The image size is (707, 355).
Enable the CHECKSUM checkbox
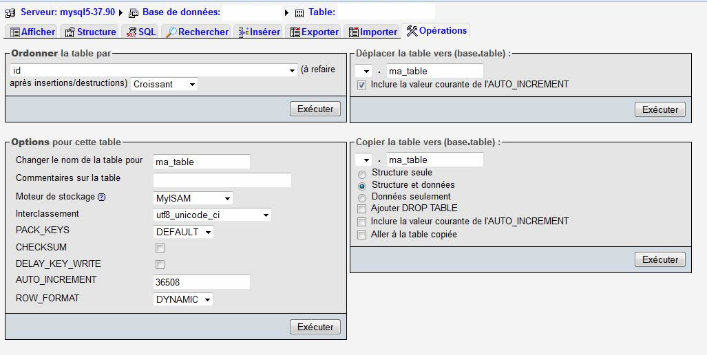coord(160,248)
